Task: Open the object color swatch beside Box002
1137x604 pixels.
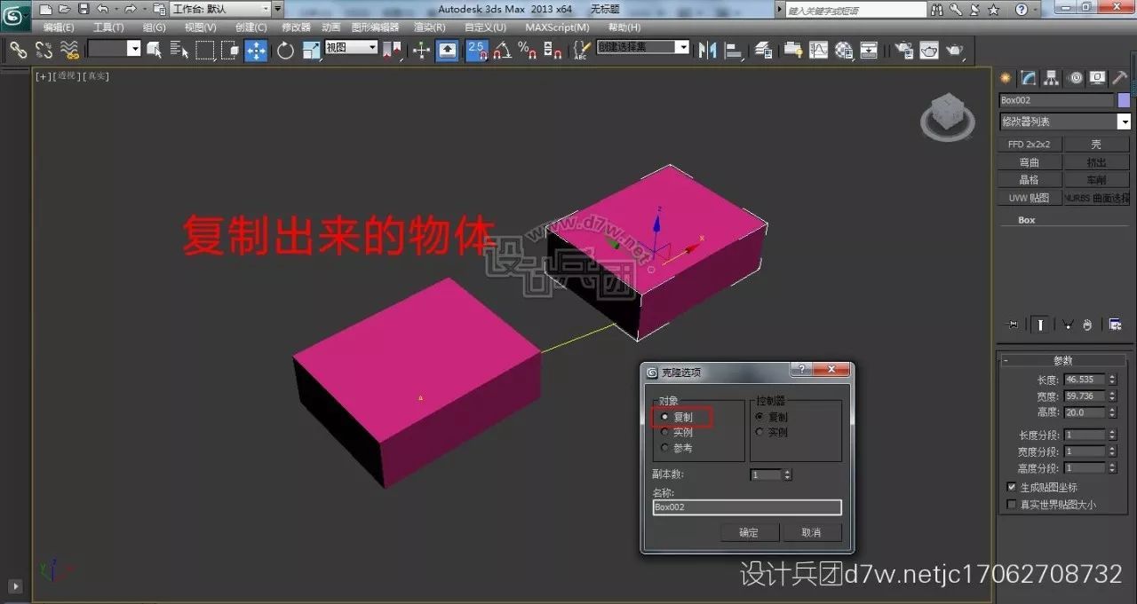Action: [x=1124, y=100]
